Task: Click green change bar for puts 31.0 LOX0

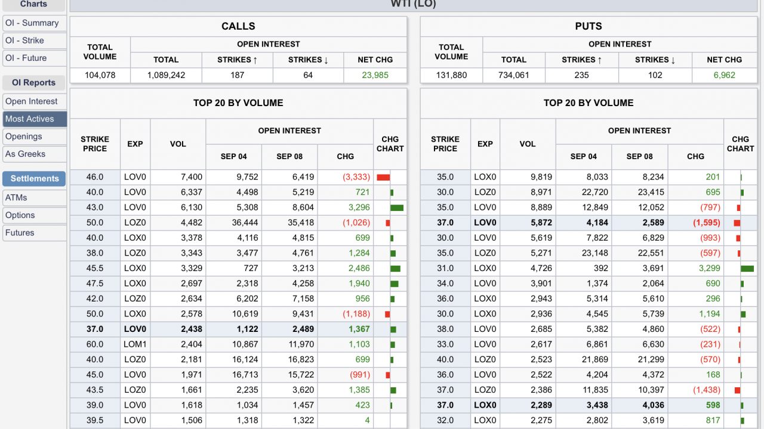Action: point(747,269)
